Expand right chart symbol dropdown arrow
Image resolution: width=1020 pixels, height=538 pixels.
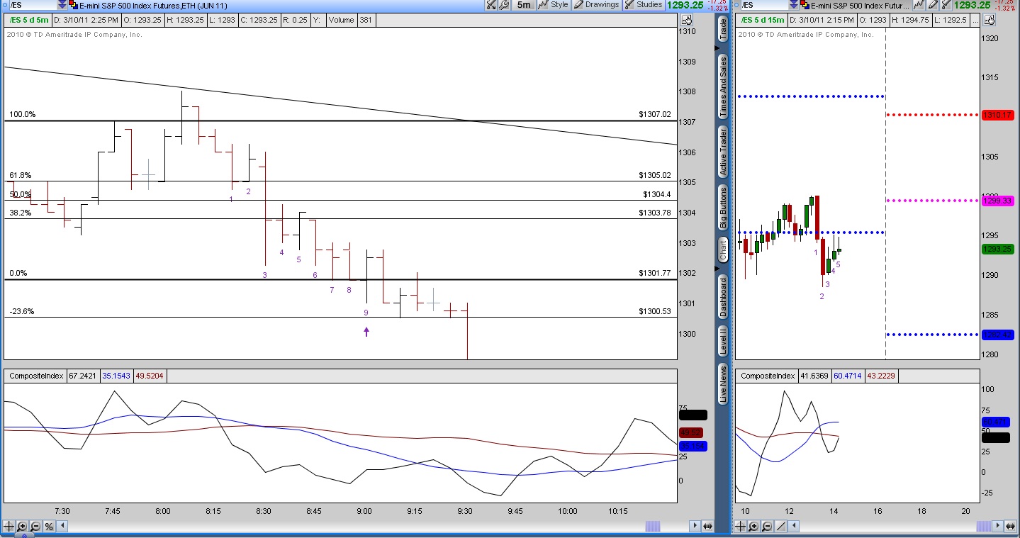[x=795, y=5]
